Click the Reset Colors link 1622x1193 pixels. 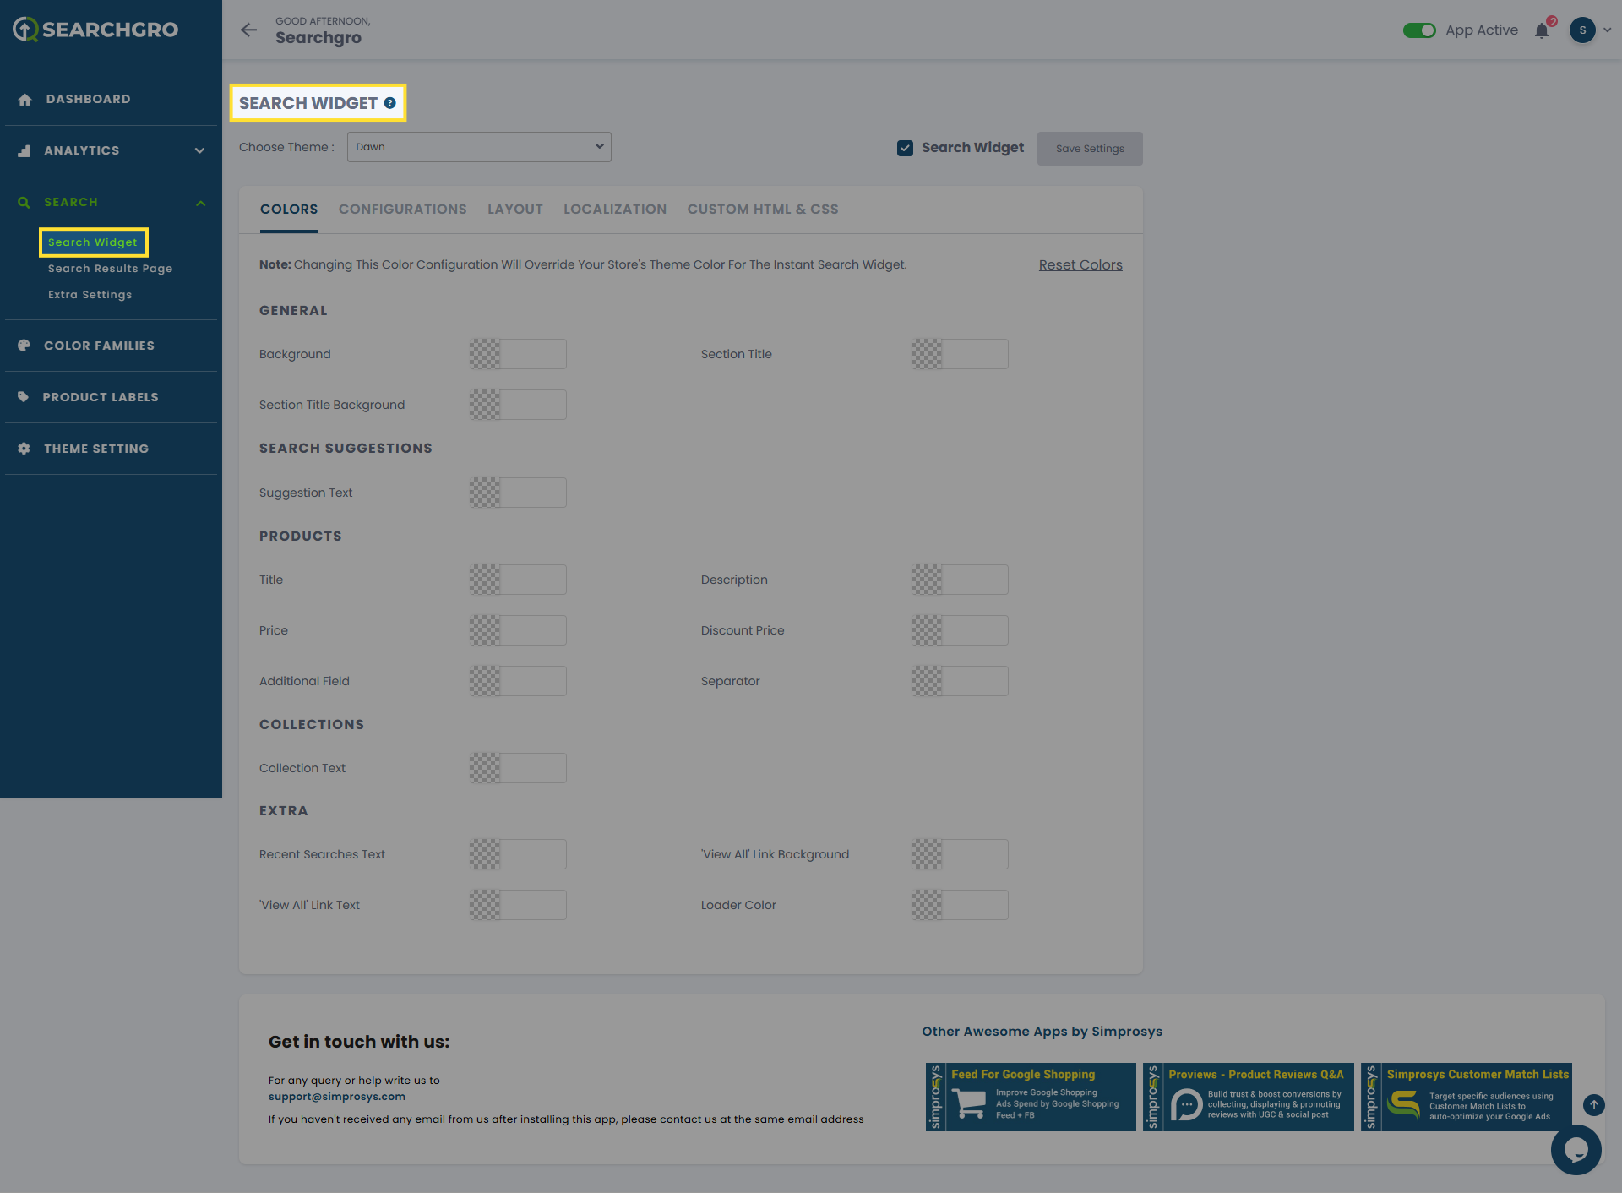(1080, 264)
